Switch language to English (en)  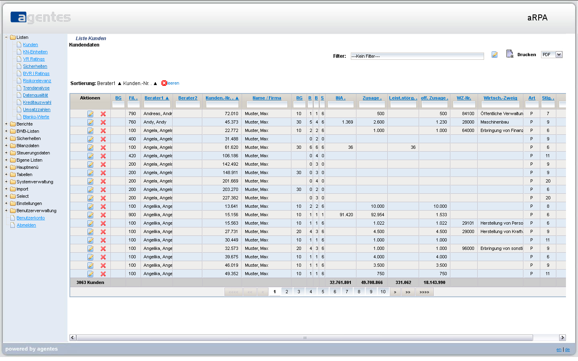[559, 350]
